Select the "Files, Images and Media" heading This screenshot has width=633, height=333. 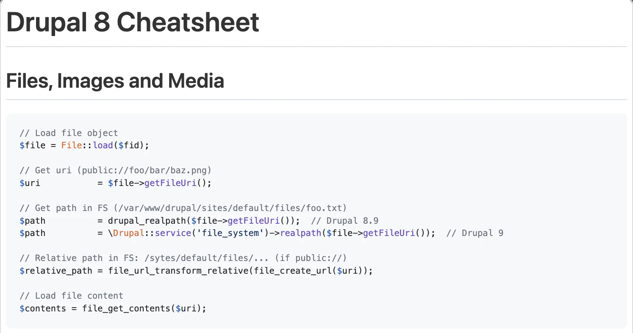point(115,80)
